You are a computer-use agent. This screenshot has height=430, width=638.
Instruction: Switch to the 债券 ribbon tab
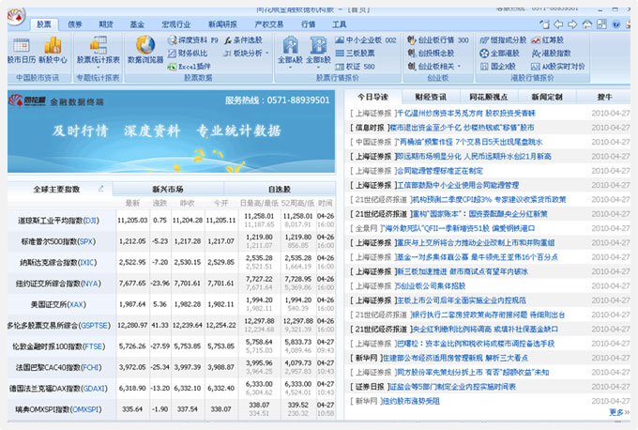click(74, 24)
